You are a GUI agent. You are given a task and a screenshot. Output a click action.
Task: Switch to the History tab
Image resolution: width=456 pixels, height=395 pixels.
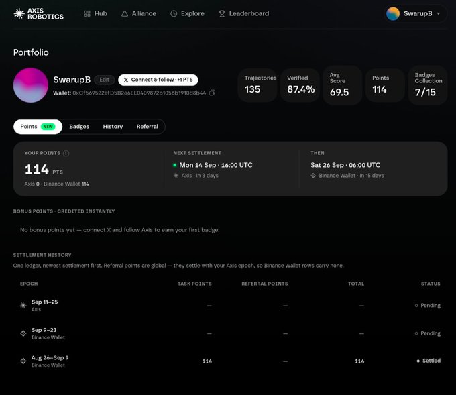[113, 127]
